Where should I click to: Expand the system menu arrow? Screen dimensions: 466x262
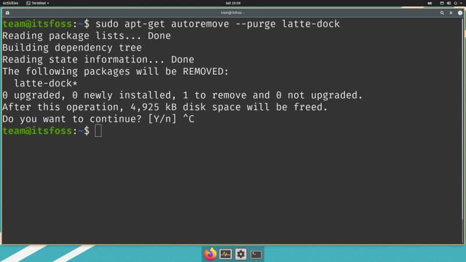click(461, 3)
